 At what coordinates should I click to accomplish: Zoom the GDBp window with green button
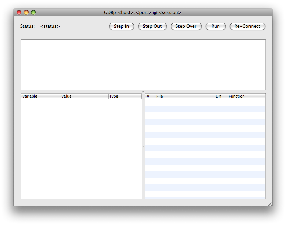33,12
